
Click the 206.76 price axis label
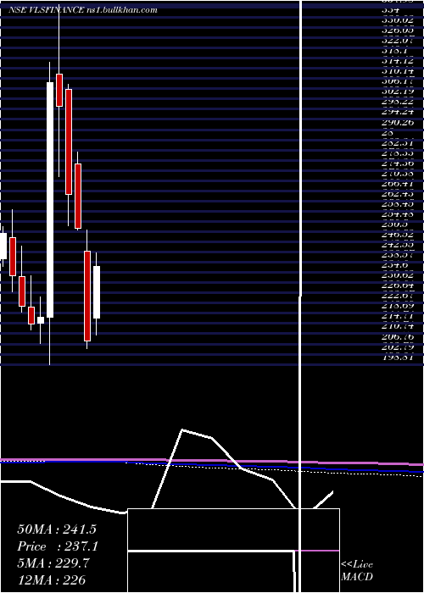(x=397, y=336)
